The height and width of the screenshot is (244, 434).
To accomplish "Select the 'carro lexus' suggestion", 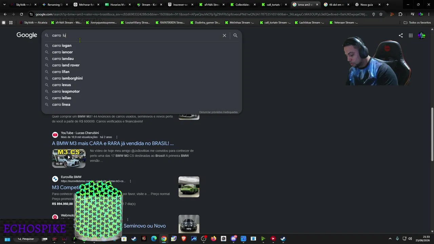I will (141, 85).
